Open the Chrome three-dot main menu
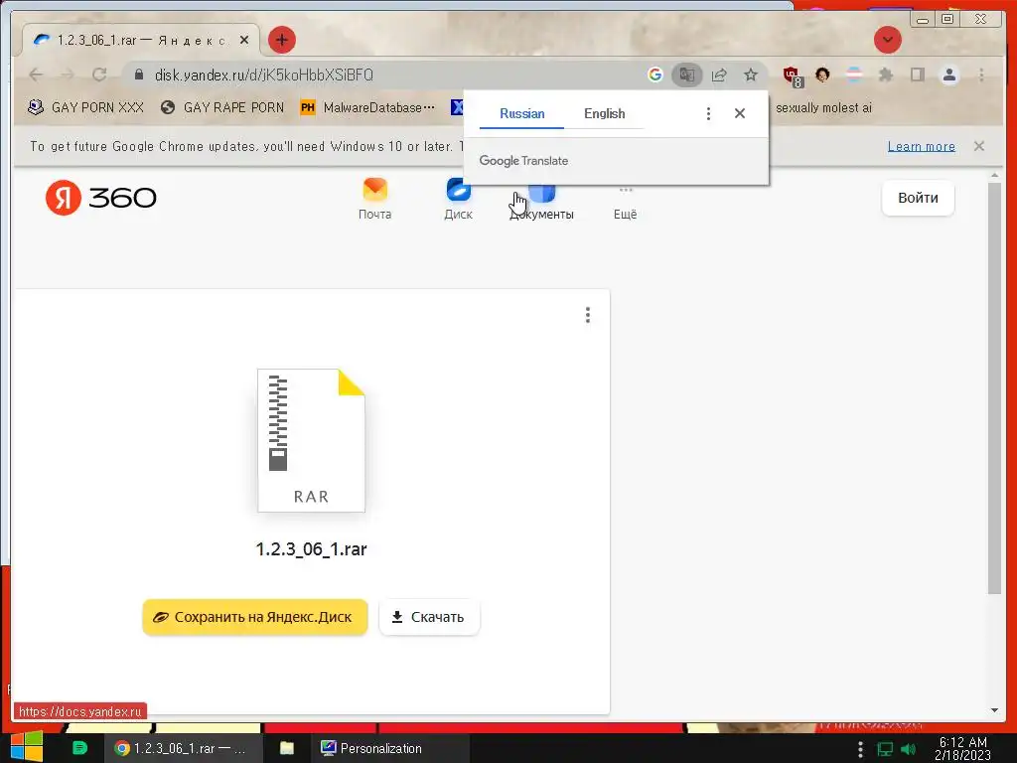1017x763 pixels. (981, 76)
